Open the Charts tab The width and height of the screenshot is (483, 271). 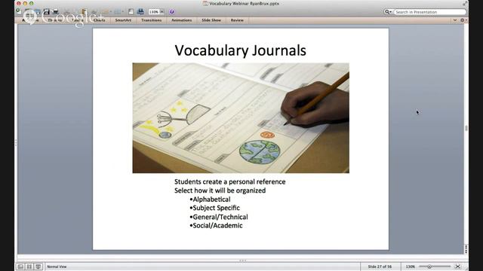(x=99, y=20)
